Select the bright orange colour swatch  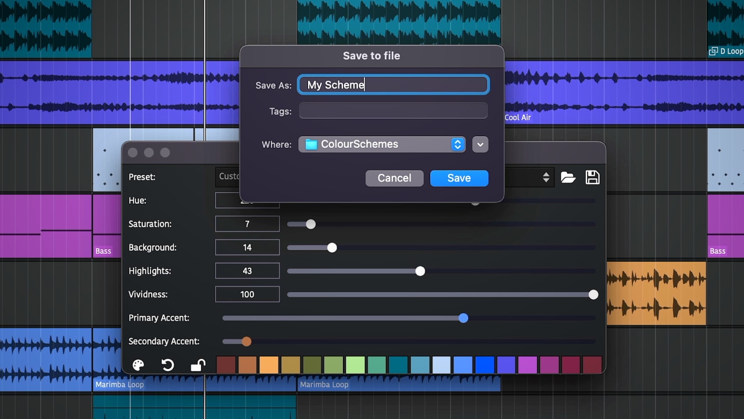268,365
